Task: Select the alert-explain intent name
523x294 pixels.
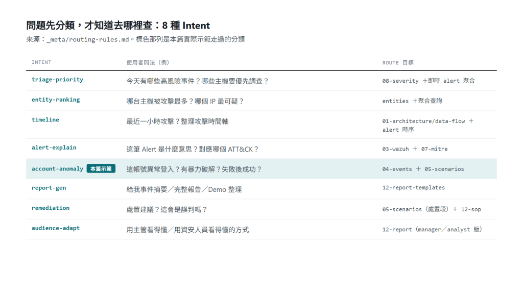Action: 54,148
